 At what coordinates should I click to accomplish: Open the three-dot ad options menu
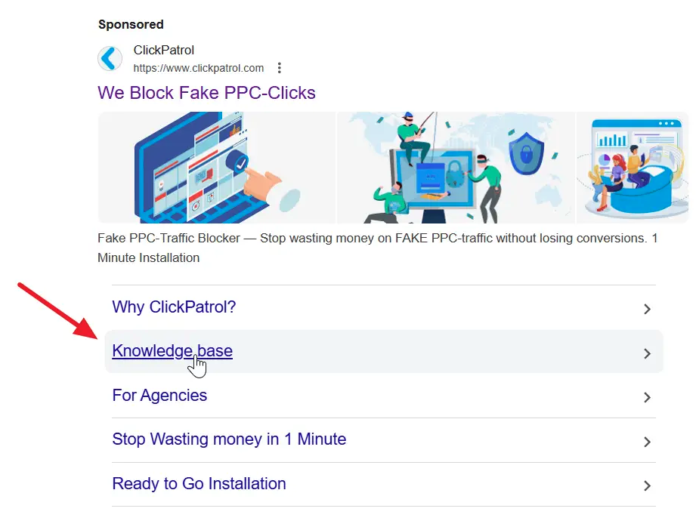279,68
